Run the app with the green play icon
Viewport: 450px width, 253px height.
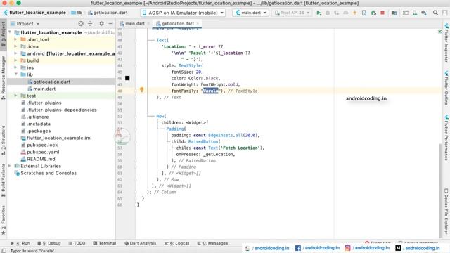pos(319,13)
